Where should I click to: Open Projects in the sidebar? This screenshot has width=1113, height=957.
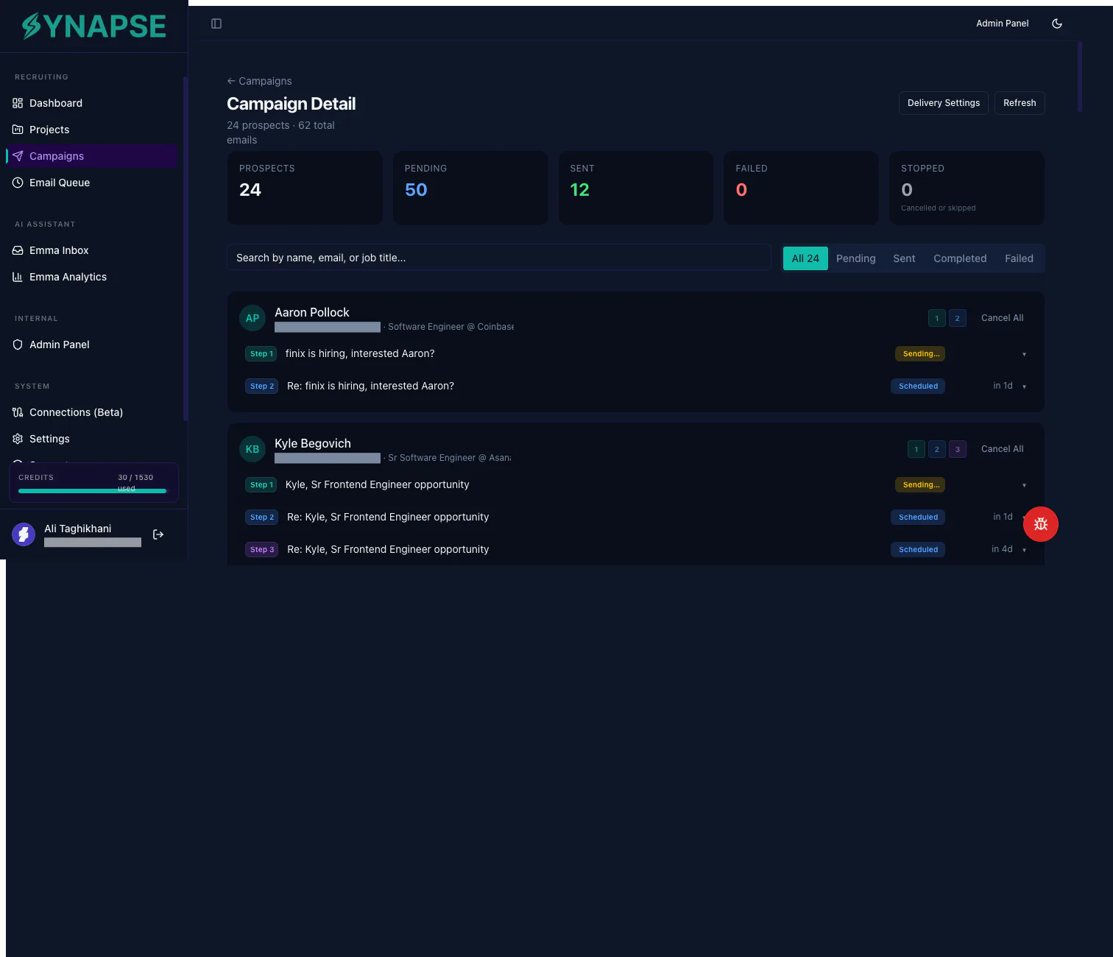tap(92, 130)
